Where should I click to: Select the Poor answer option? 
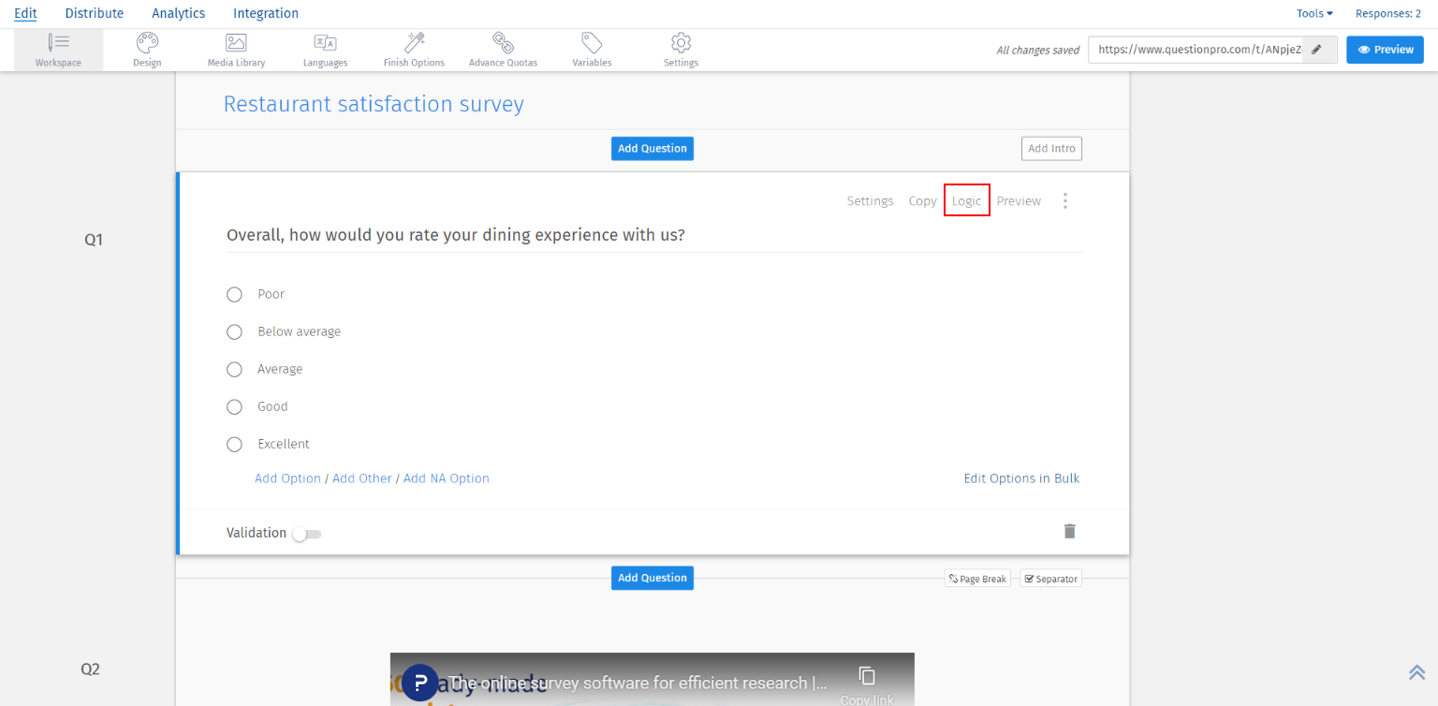[234, 294]
